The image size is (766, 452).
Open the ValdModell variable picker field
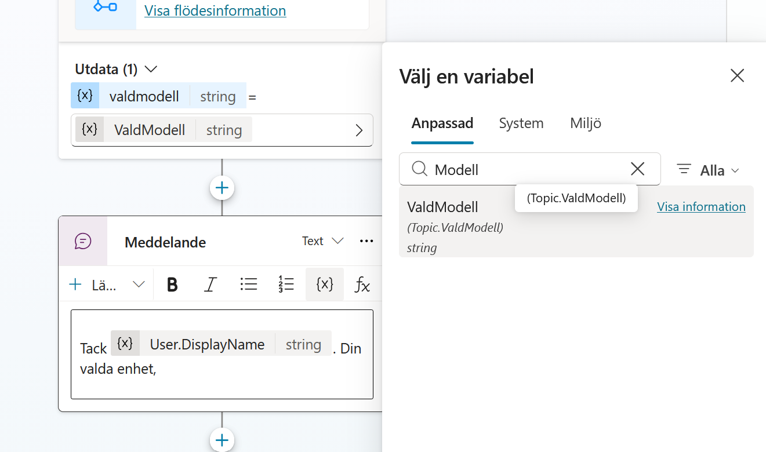pyautogui.click(x=222, y=130)
